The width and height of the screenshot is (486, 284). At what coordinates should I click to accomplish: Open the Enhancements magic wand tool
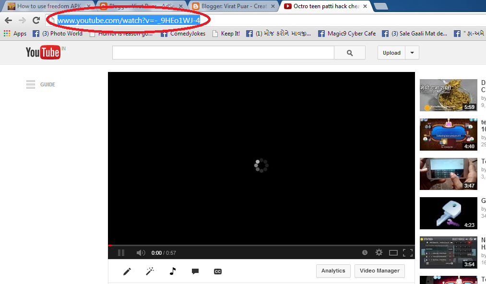149,271
